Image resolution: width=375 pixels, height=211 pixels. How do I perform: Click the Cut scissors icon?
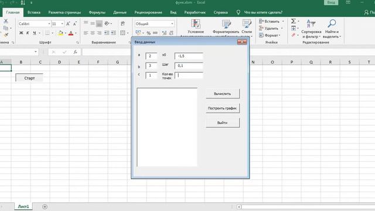coord(6,21)
